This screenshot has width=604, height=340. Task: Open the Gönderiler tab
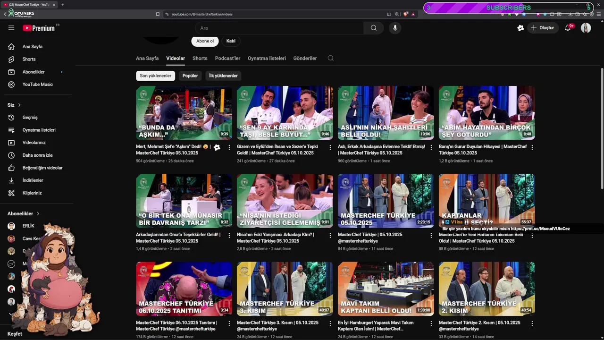point(305,58)
